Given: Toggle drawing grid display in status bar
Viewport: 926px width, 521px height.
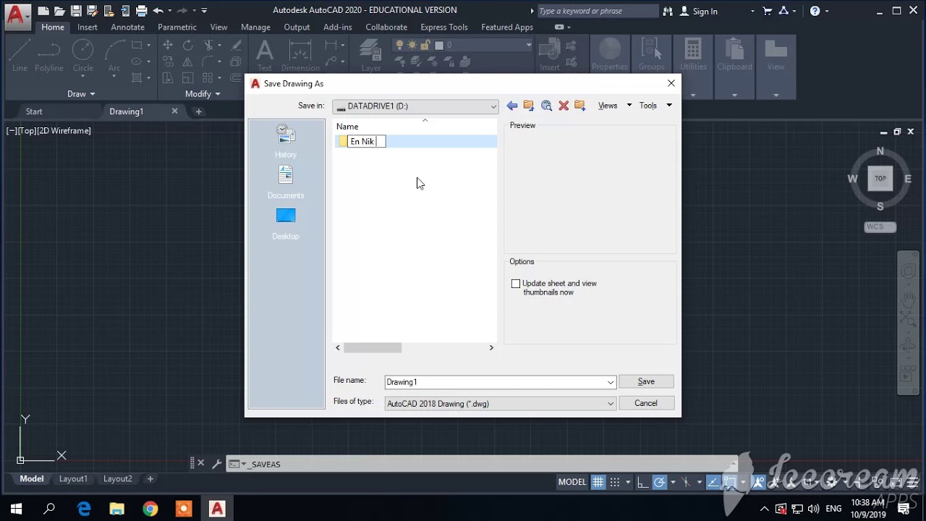Looking at the screenshot, I should pos(598,482).
